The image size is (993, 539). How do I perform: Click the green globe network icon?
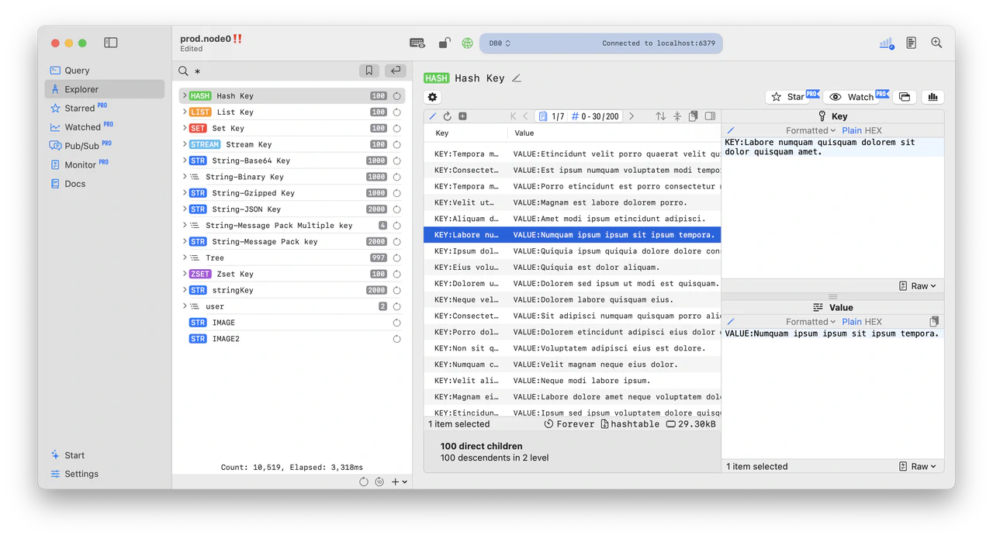tap(466, 43)
